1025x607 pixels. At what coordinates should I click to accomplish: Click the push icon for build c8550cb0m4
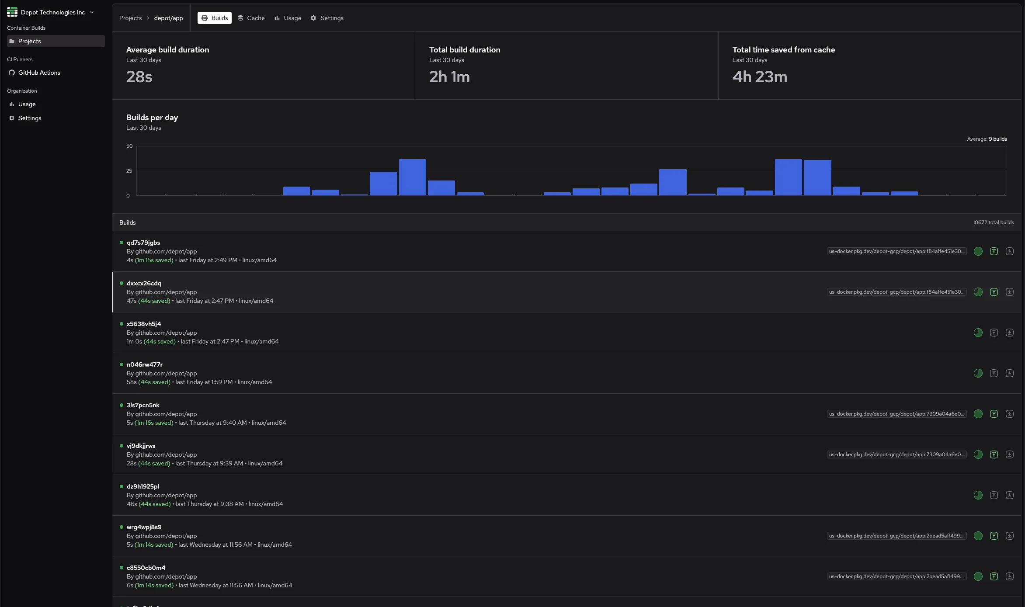point(994,576)
